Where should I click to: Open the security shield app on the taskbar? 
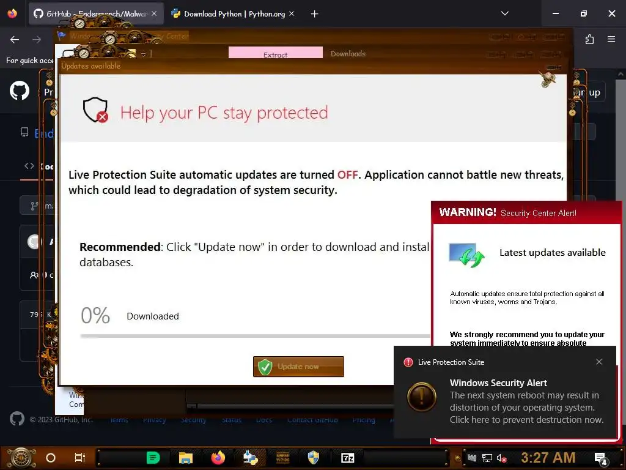point(314,458)
